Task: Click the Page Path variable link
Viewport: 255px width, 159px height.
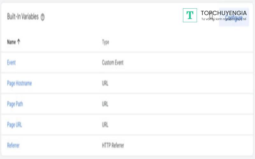Action: pos(15,104)
